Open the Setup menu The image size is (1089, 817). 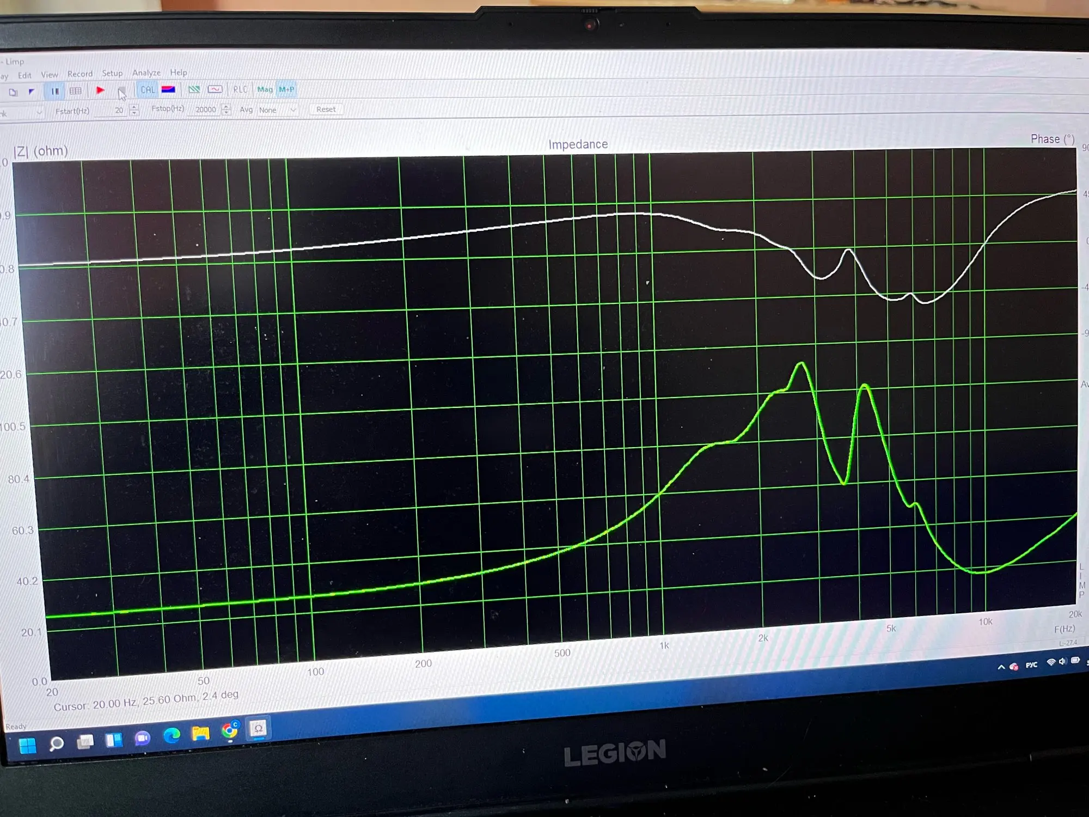[x=112, y=73]
